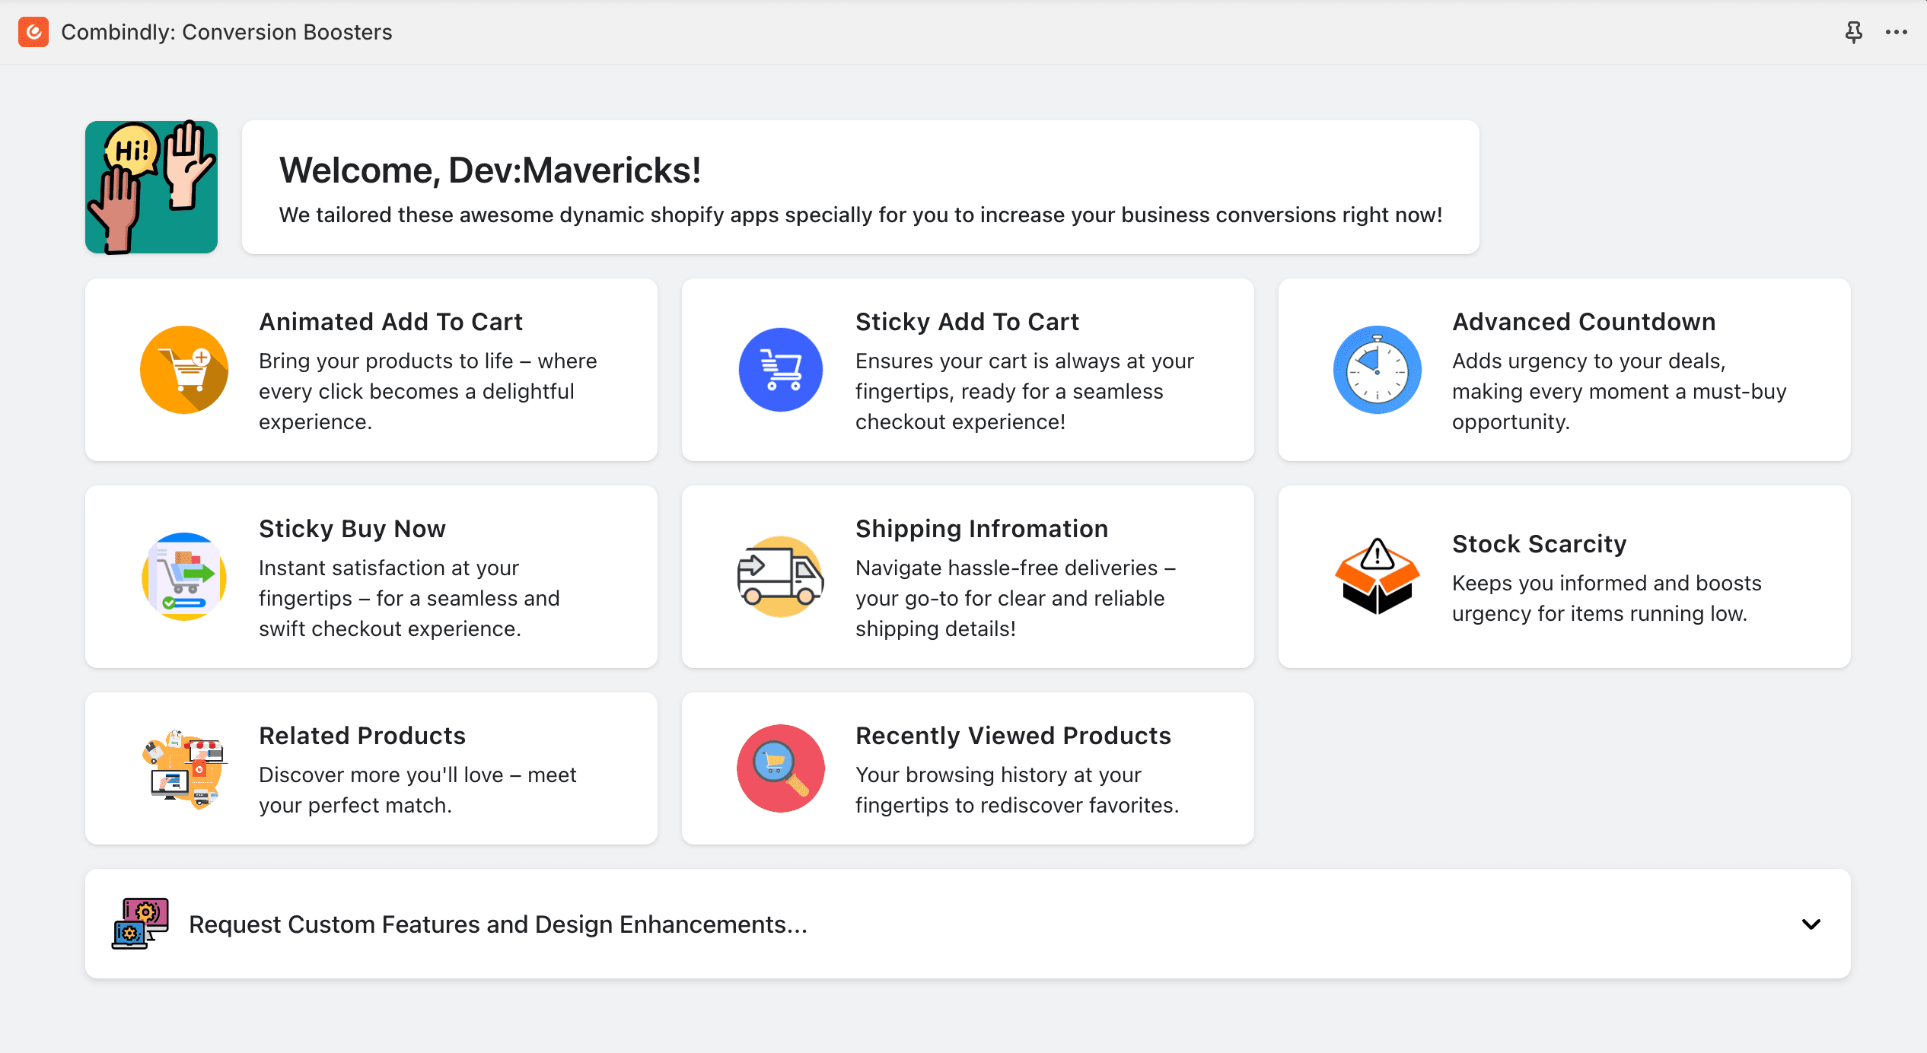
Task: Select the Stock Scarcity card title
Action: coord(1539,544)
